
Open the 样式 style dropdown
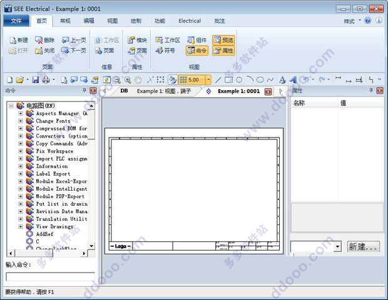[352, 21]
